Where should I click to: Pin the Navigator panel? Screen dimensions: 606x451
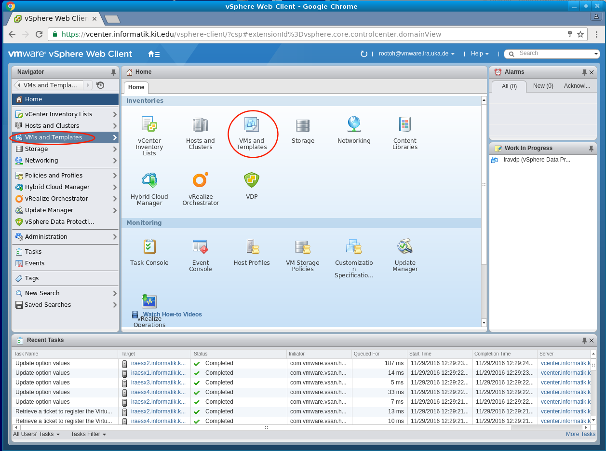[x=113, y=72]
